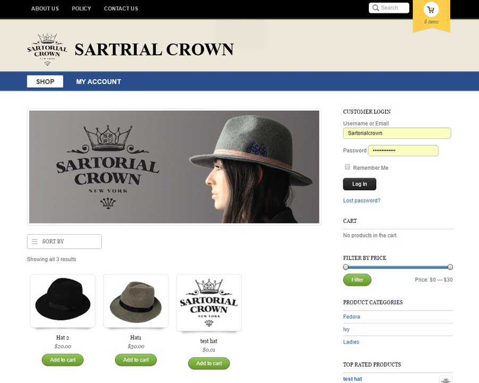Screen dimensions: 479x383
Task: Open the About Us menu item
Action: [45, 9]
